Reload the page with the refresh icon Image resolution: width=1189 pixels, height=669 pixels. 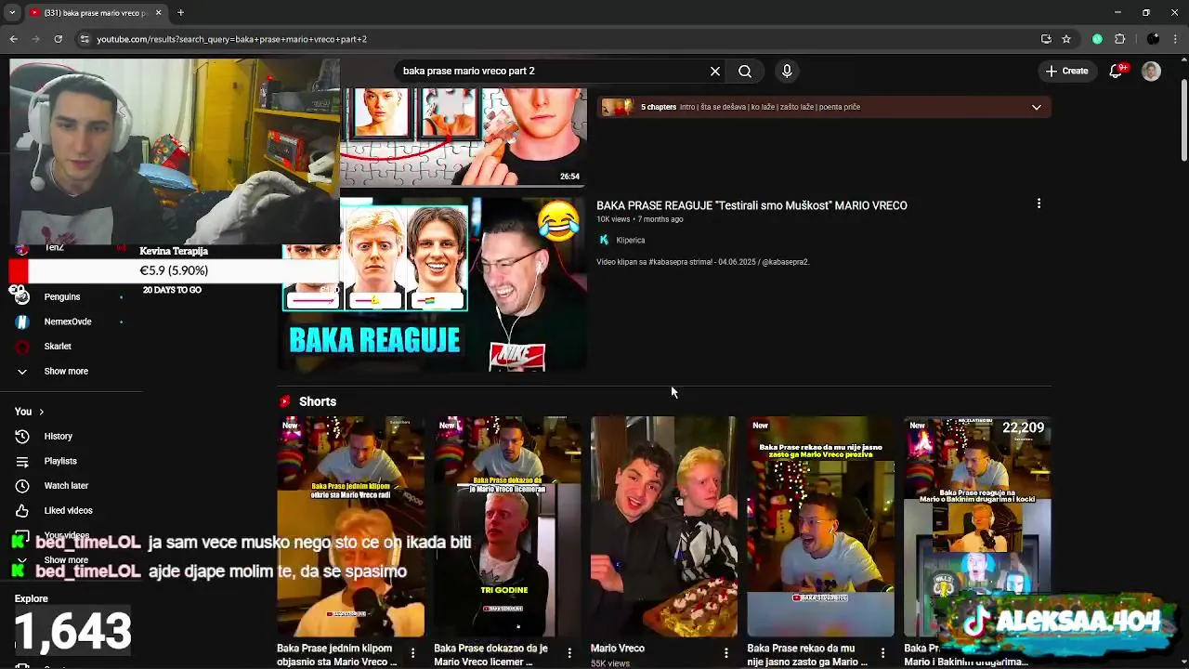58,39
